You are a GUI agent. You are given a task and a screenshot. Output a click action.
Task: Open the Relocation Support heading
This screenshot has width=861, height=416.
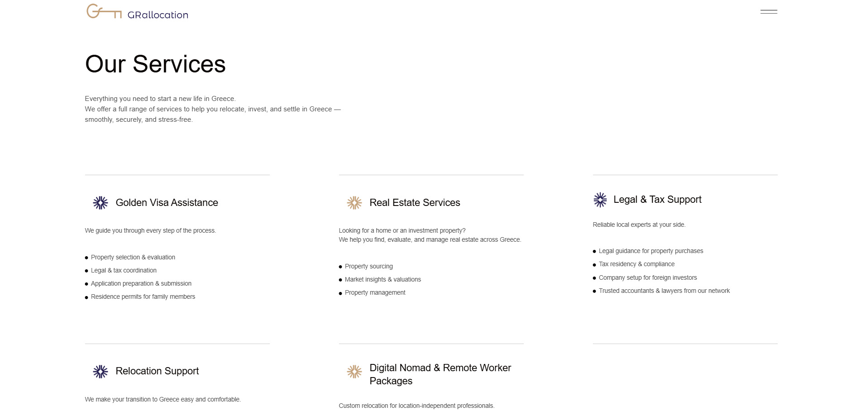157,371
